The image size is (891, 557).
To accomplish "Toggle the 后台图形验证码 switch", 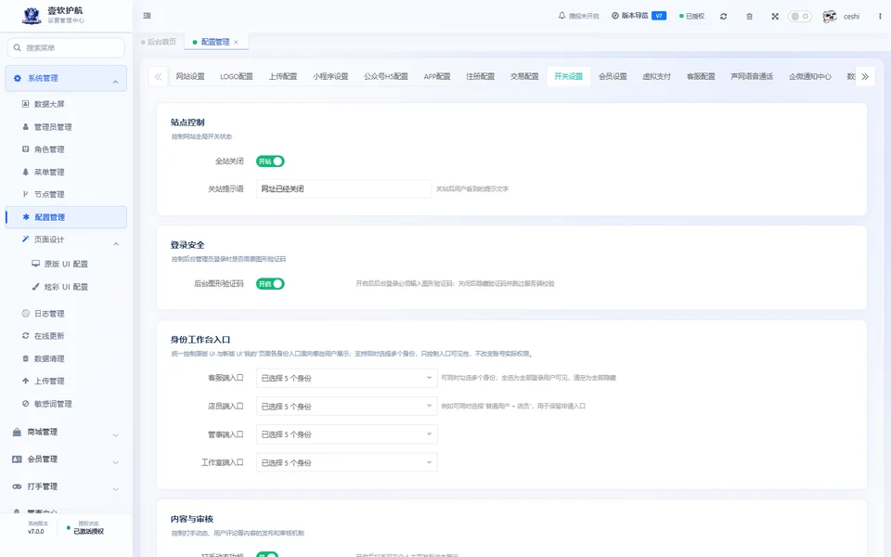I will [x=270, y=284].
